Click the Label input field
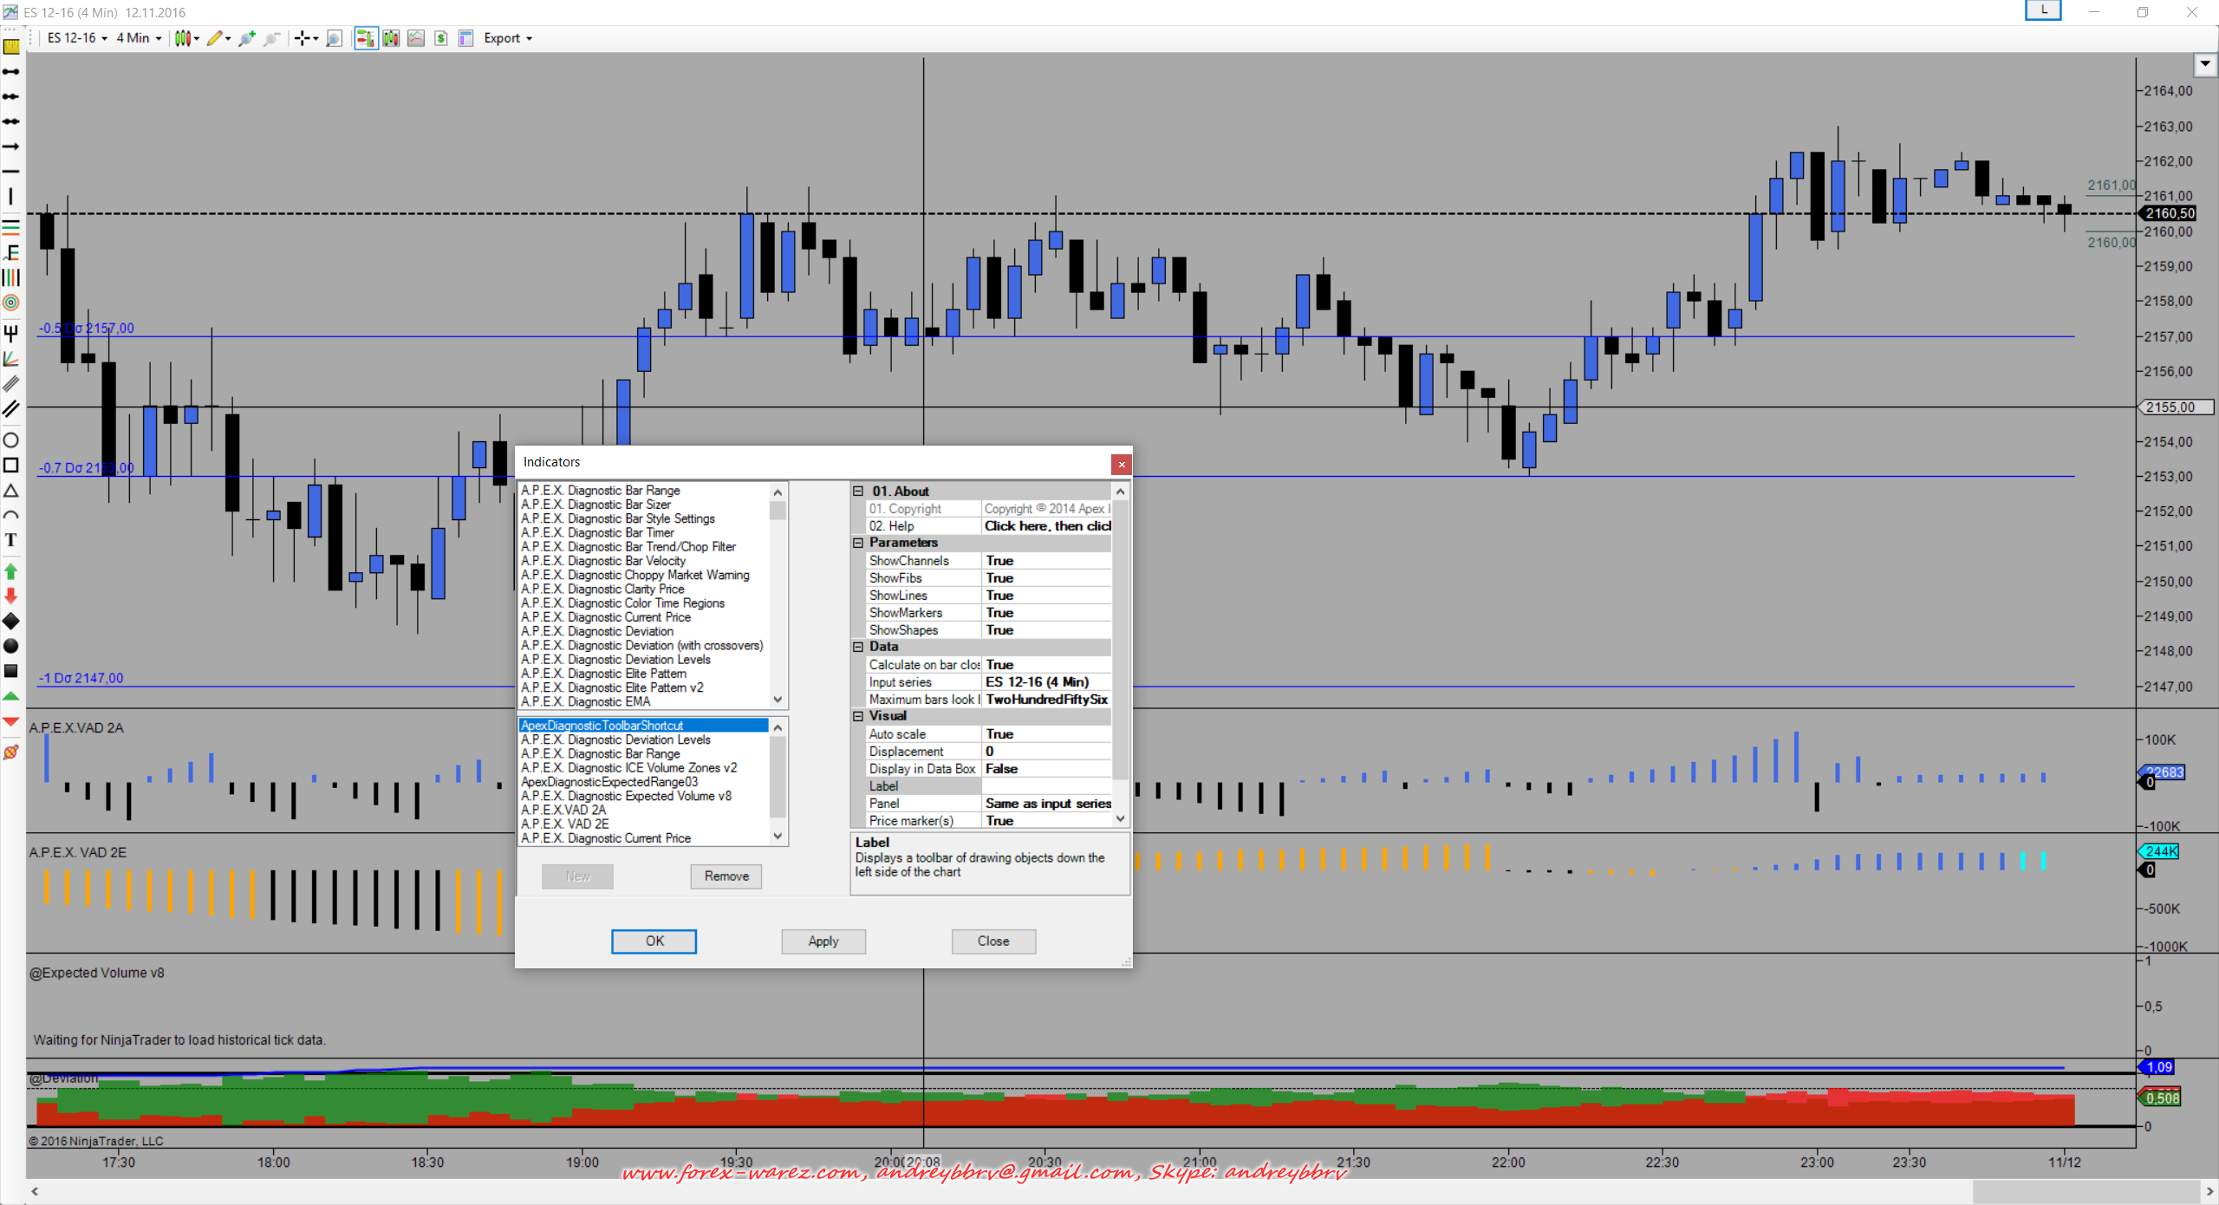Screen dimensions: 2219x1205 pos(1045,786)
